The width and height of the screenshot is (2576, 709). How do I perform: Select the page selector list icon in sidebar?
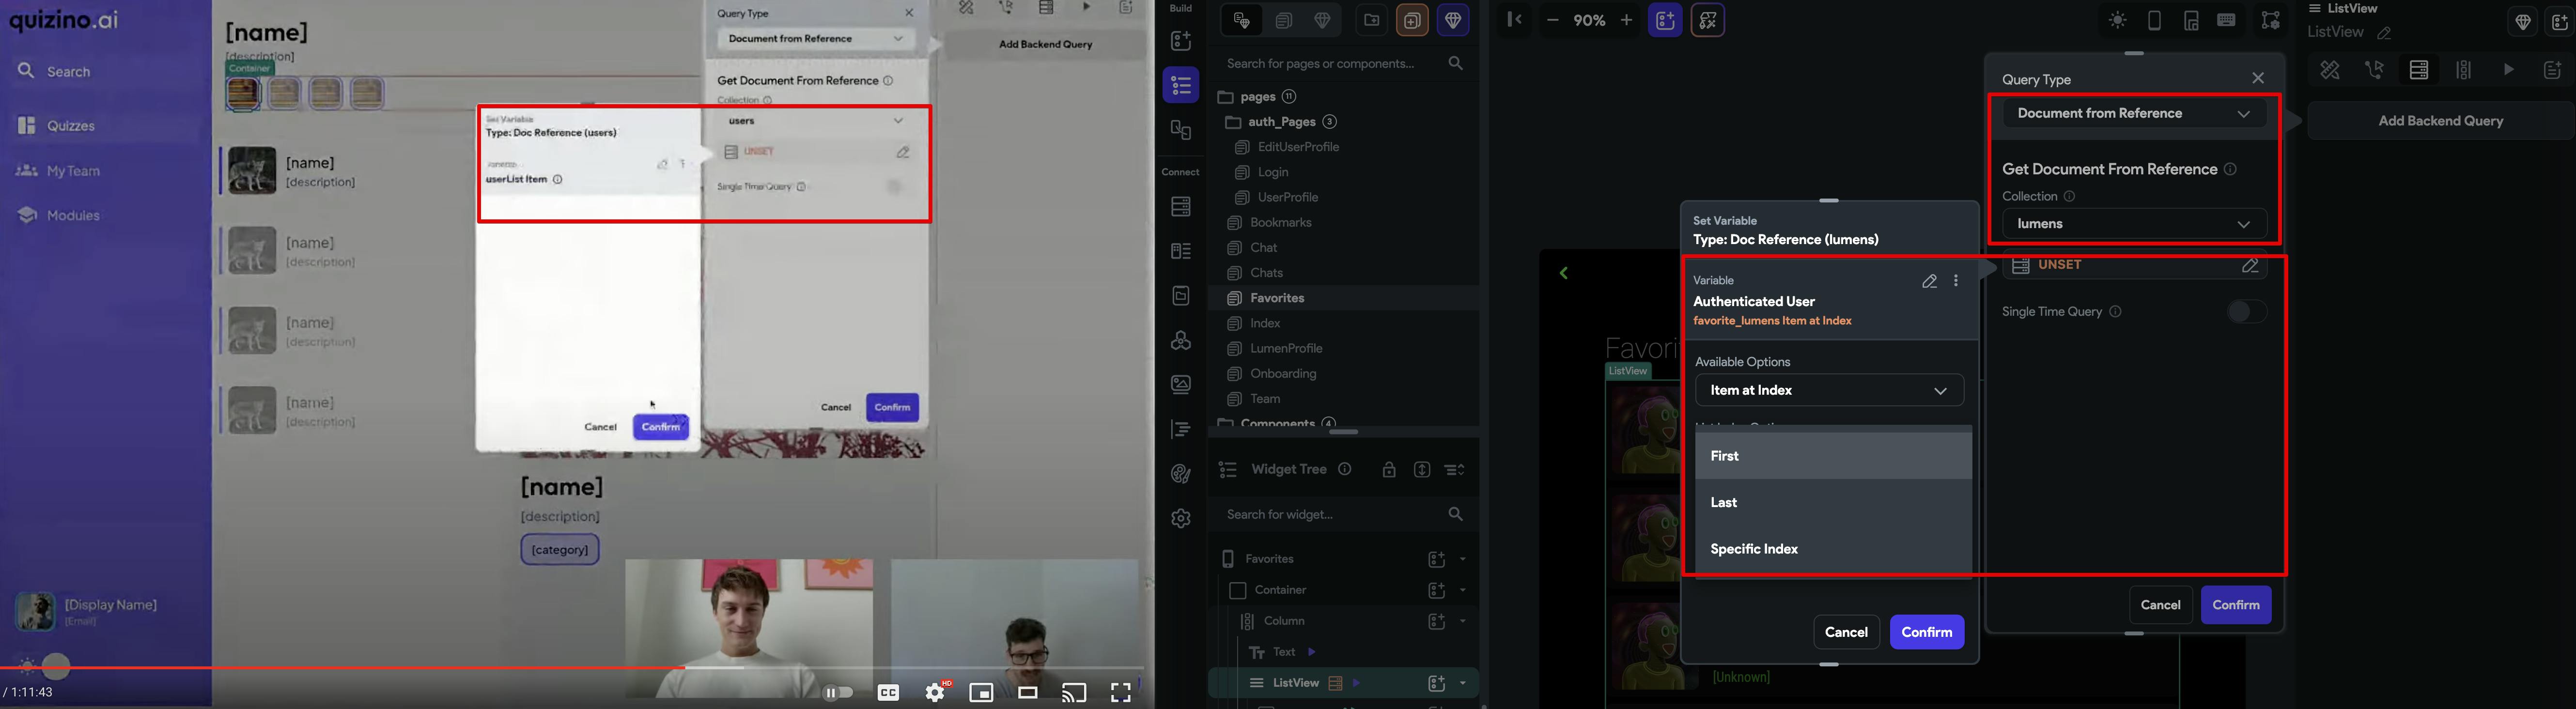pos(1181,85)
